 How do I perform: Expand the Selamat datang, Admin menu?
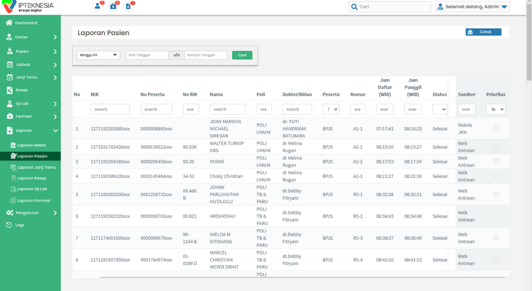point(472,7)
